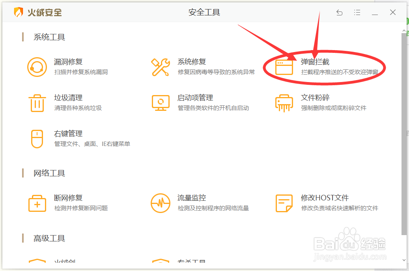Click the 修改HOST文件 note icon
This screenshot has height=271, width=409.
[x=284, y=203]
